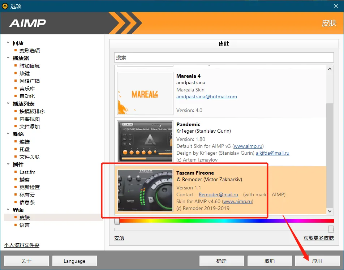Open the 附加信息 settings page
The image size is (344, 270).
30,66
